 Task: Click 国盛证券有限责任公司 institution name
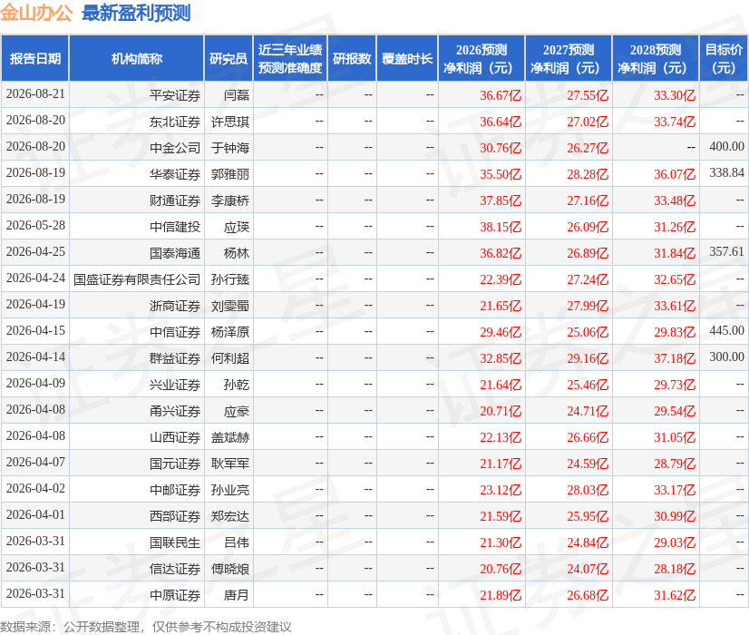pyautogui.click(x=137, y=279)
